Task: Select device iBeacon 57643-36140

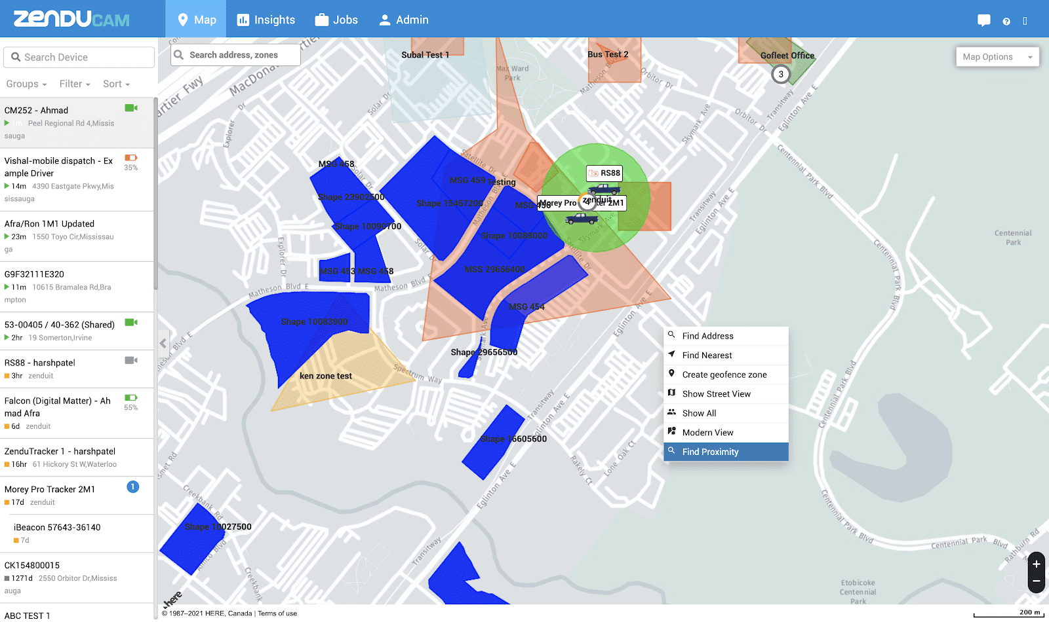Action: coord(81,534)
